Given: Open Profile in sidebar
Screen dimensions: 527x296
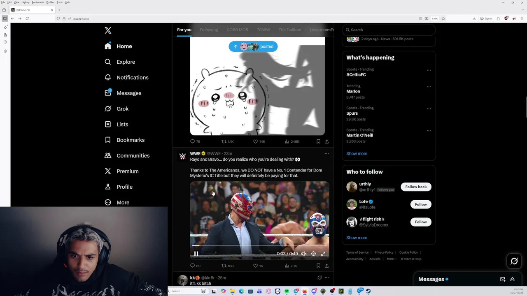Looking at the screenshot, I should point(119,187).
